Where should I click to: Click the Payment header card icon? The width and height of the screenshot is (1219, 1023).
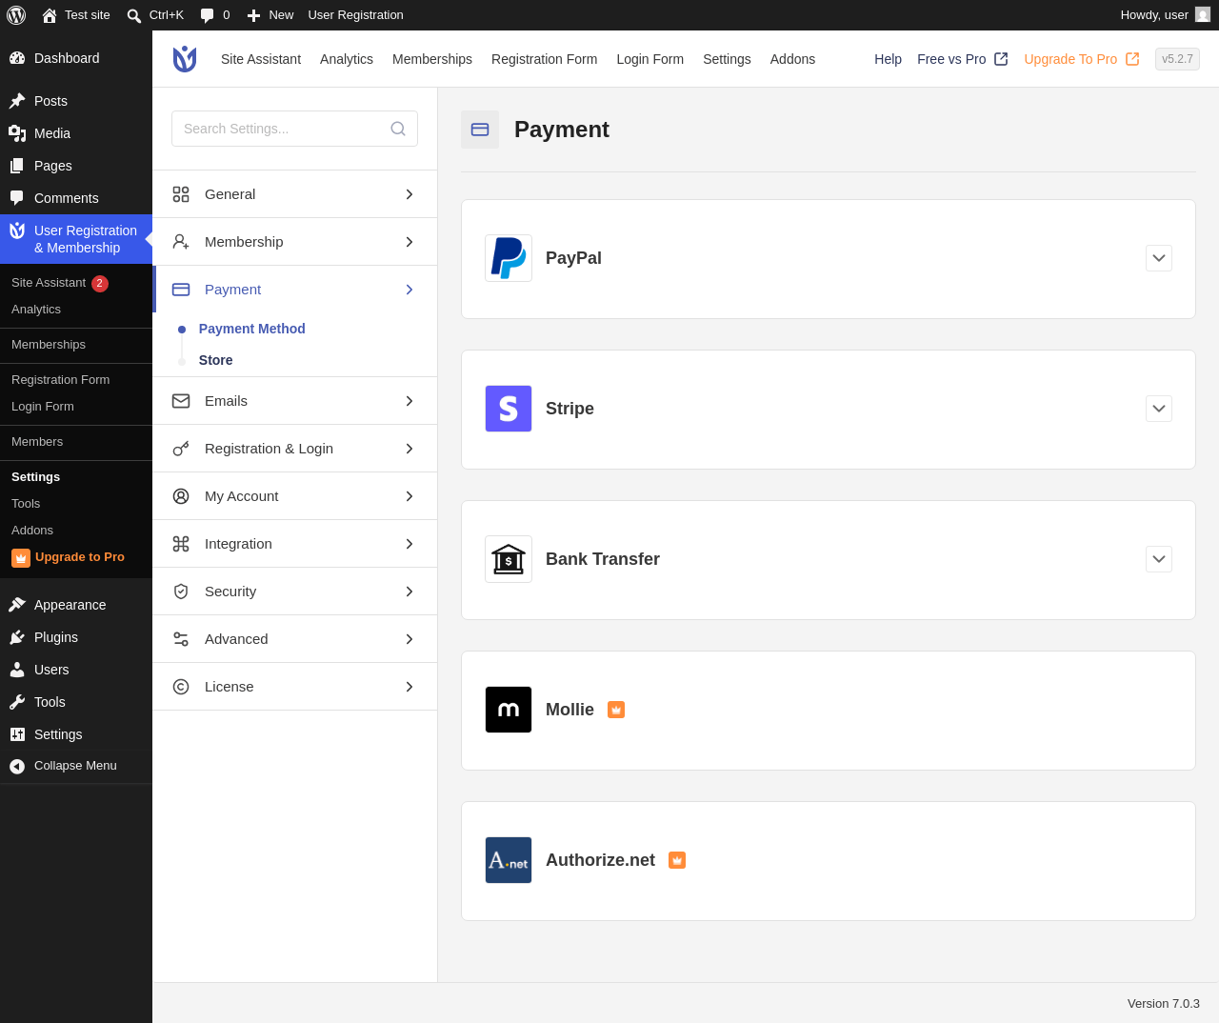click(480, 130)
